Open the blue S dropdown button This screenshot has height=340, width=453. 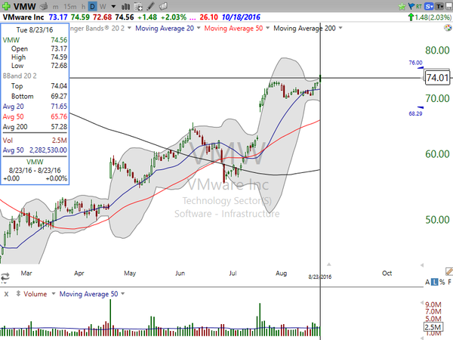[x=430, y=6]
